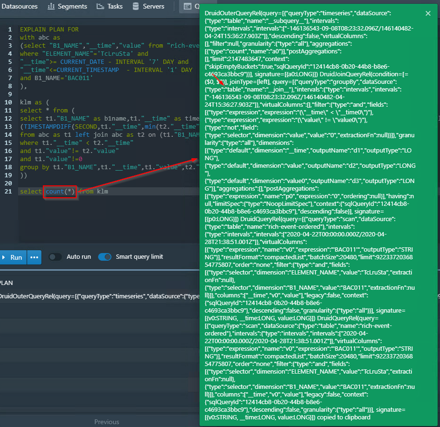The image size is (440, 427).
Task: Click line number 9 in gutter
Action: (10, 94)
